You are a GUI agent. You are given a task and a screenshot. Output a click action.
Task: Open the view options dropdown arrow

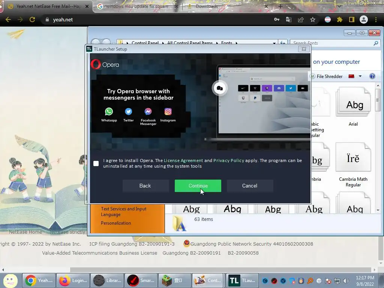coord(360,76)
